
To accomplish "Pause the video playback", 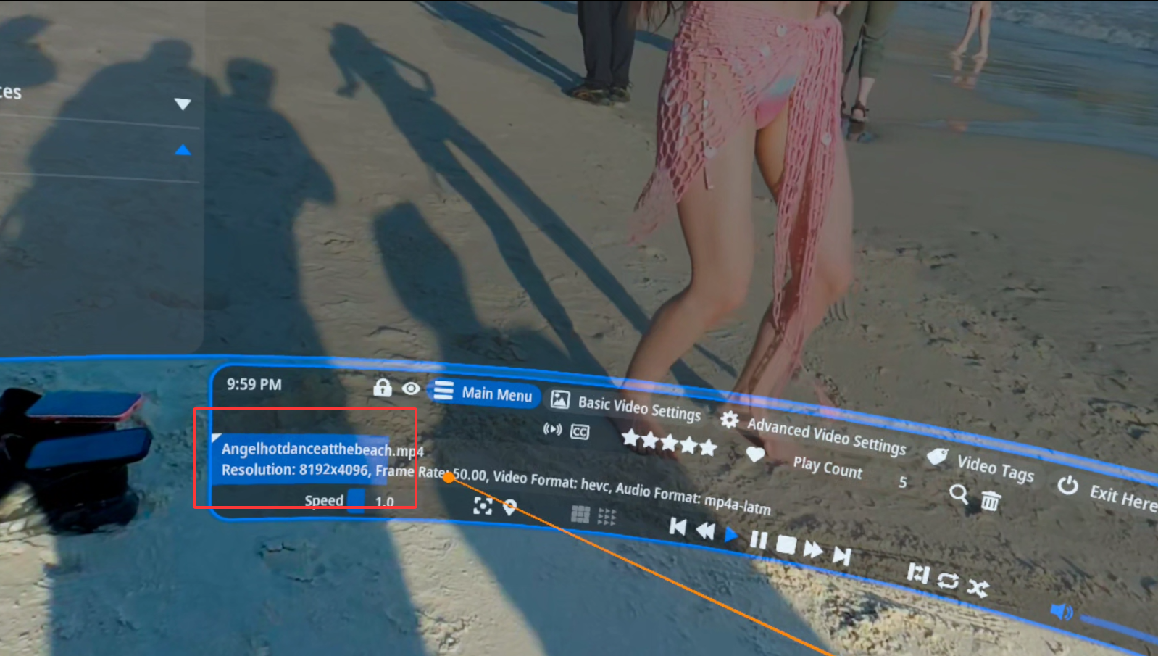I will (x=758, y=540).
